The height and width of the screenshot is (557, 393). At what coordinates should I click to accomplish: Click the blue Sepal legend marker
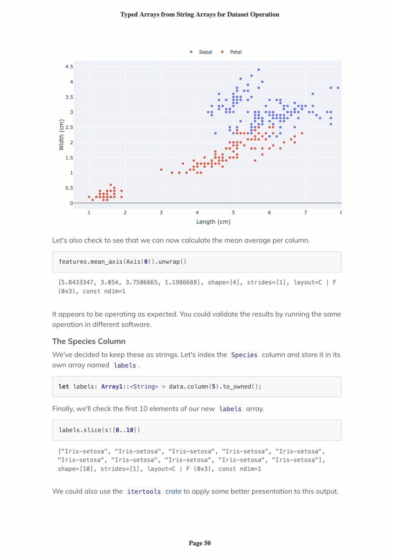pos(191,52)
